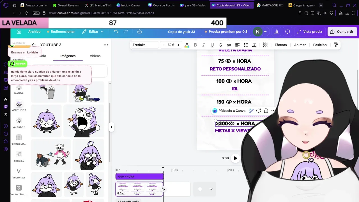This screenshot has width=359, height=202.
Task: Click the Compartir button
Action: pyautogui.click(x=342, y=32)
